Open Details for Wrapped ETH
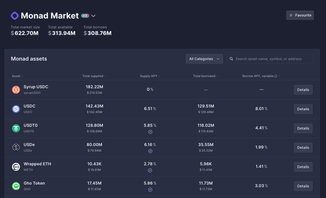326x198 pixels. (303, 167)
